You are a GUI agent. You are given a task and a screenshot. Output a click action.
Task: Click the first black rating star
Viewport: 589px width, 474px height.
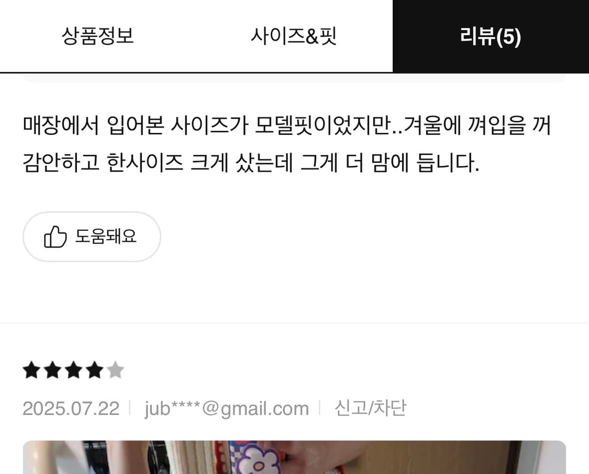pyautogui.click(x=32, y=370)
